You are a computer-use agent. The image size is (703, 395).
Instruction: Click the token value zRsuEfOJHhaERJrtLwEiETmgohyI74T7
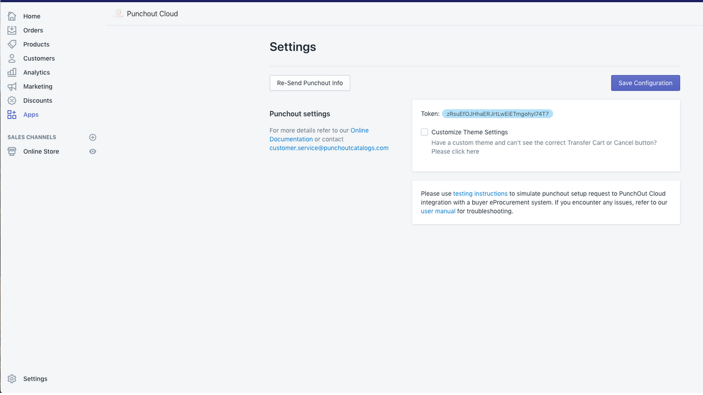[498, 114]
